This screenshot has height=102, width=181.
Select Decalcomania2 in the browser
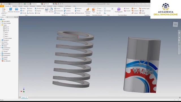pyautogui.click(x=6, y=53)
